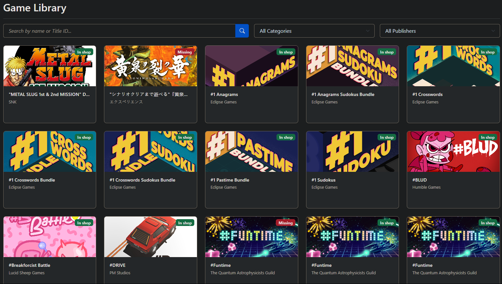Click the #1 Anagrams title text
This screenshot has height=284, width=502.
pos(224,94)
